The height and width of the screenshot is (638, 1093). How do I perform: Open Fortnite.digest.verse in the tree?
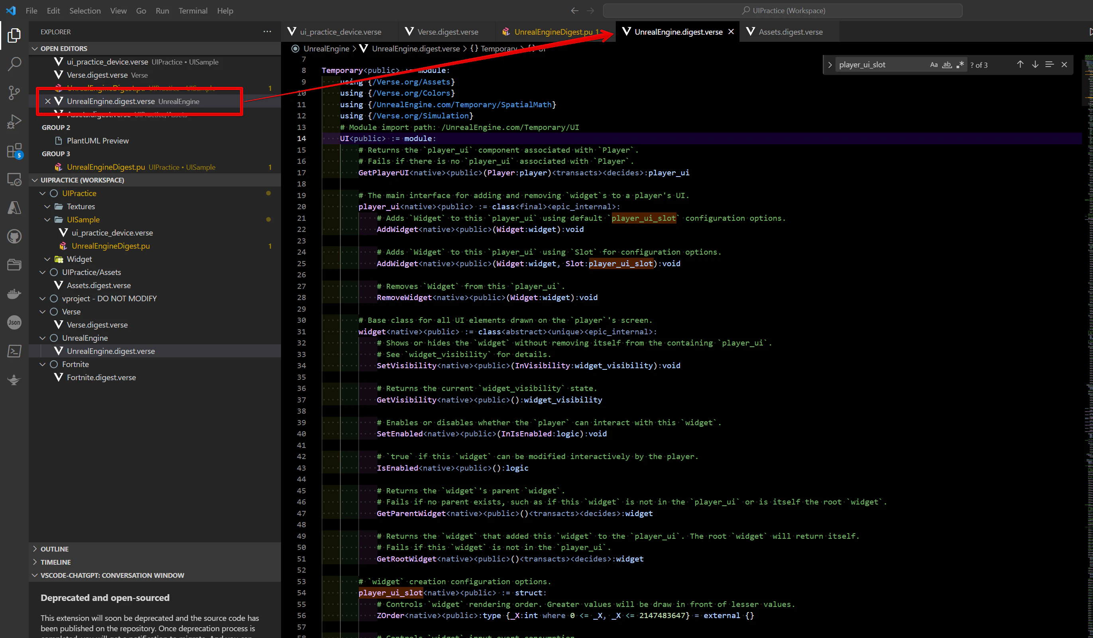coord(101,377)
